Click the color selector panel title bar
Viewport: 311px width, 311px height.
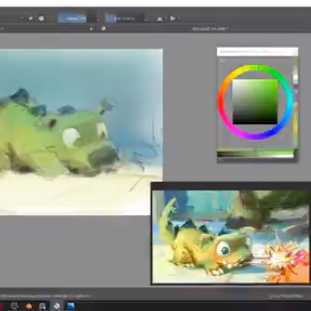(257, 52)
